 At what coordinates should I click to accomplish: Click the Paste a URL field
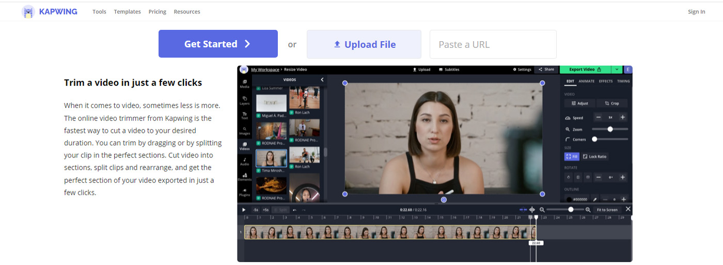tap(493, 44)
